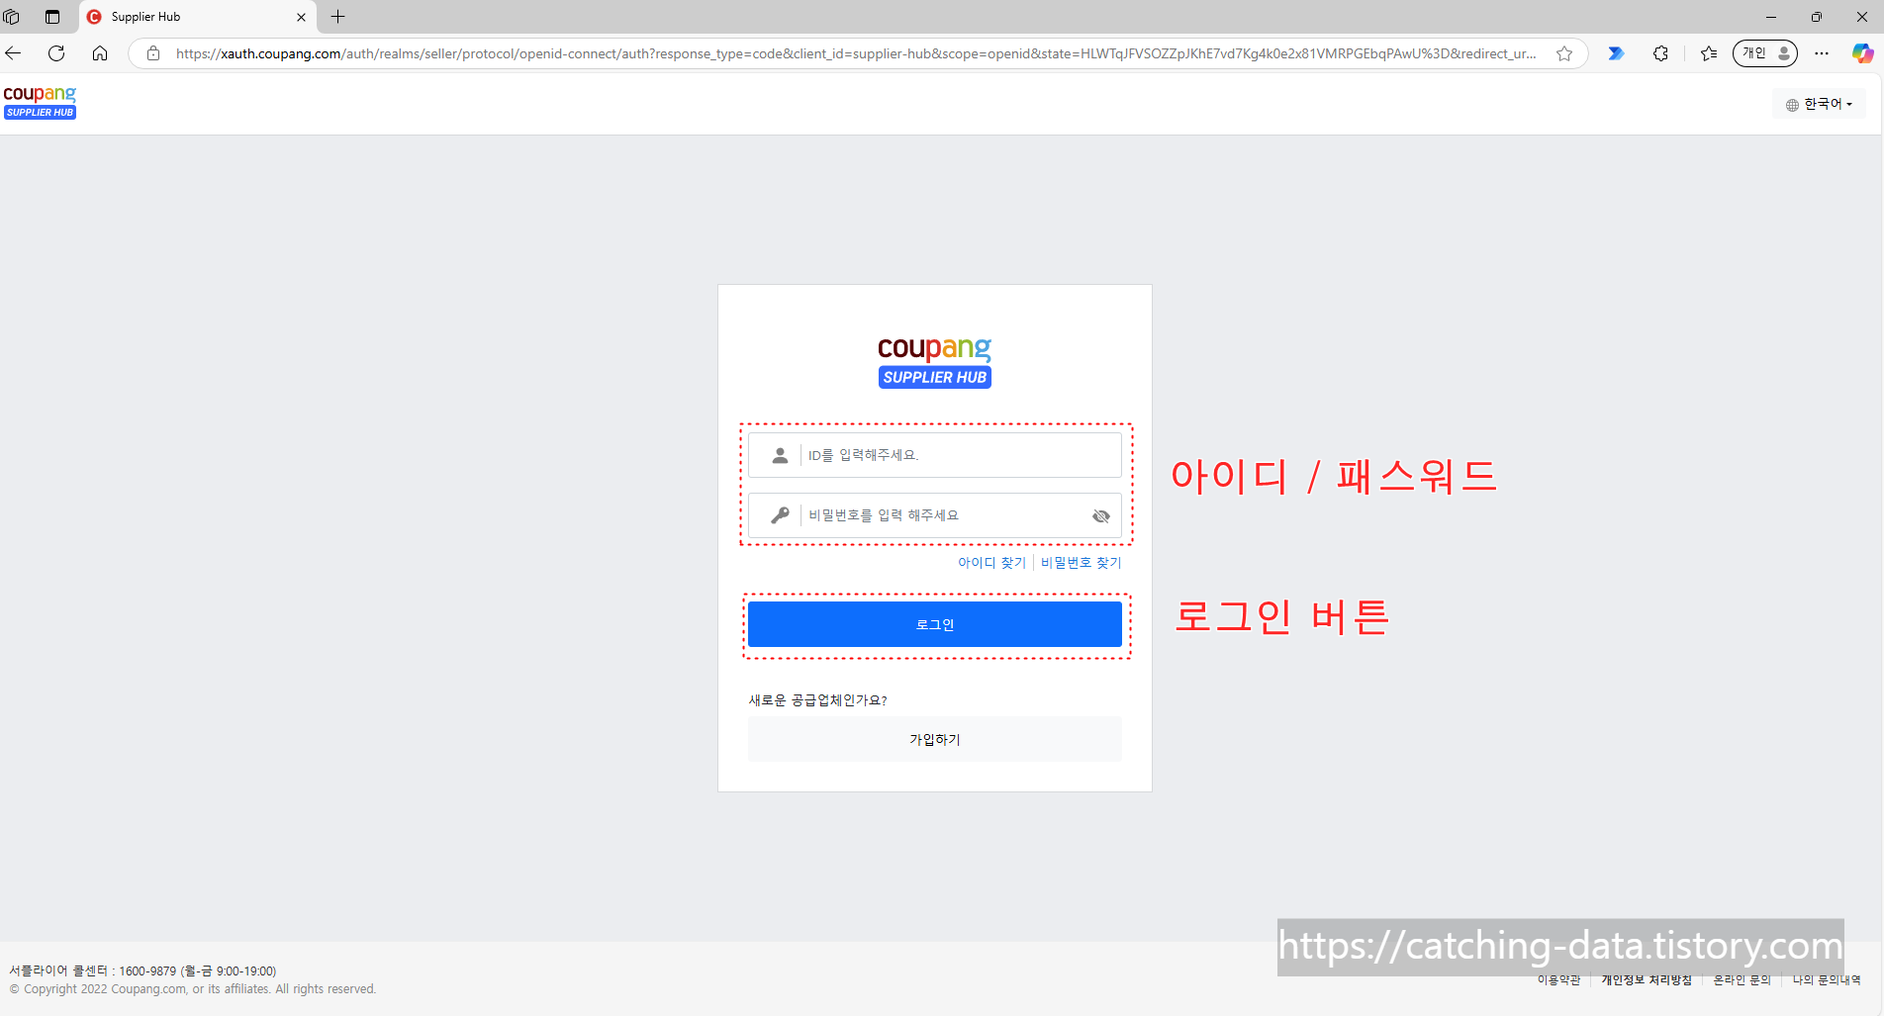Click Coupang logo in login card
The image size is (1884, 1016).
pyautogui.click(x=935, y=361)
